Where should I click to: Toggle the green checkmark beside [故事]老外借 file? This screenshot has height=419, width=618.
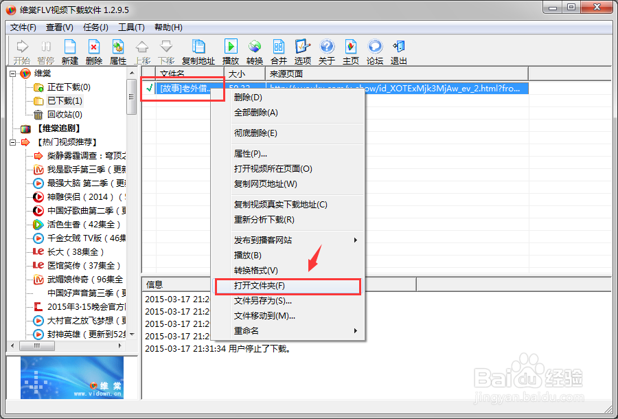click(150, 88)
